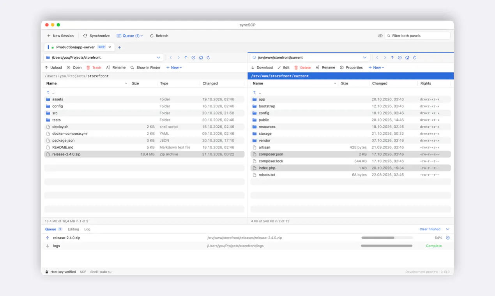Go to the local home directory icon
The width and height of the screenshot is (495, 296).
201,58
